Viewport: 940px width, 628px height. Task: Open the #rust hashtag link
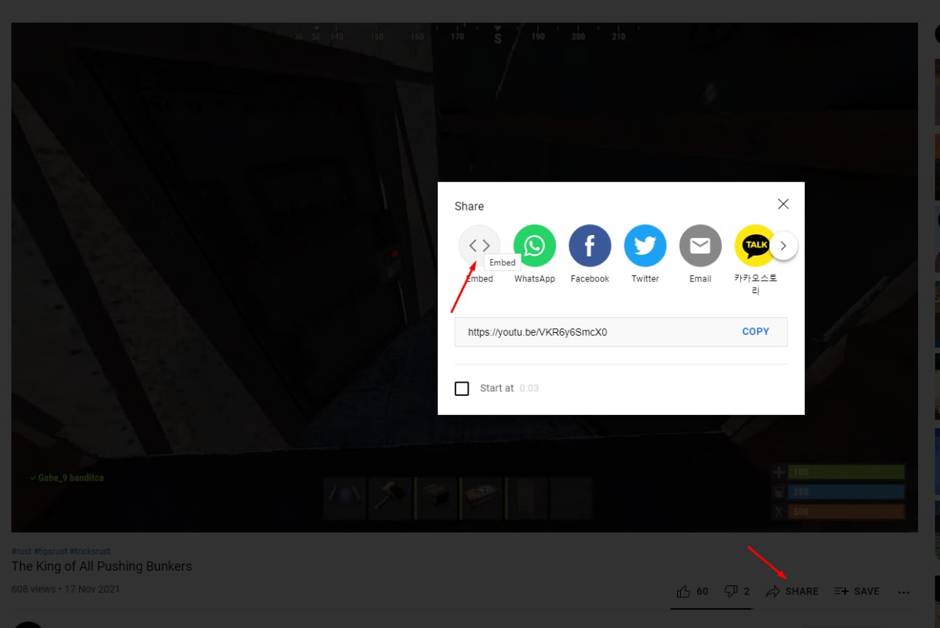(21, 551)
